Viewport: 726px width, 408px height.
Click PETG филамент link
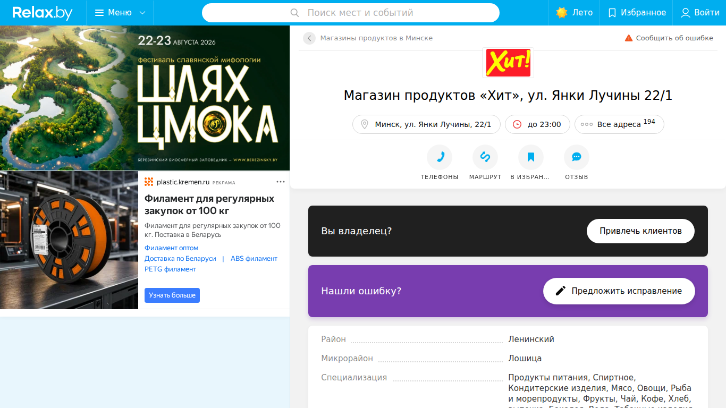coord(170,269)
